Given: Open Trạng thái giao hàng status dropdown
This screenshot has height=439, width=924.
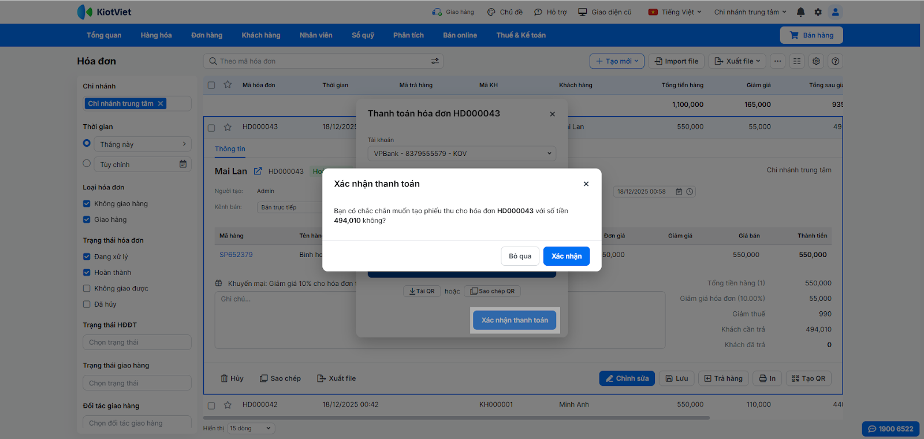Looking at the screenshot, I should pyautogui.click(x=137, y=383).
